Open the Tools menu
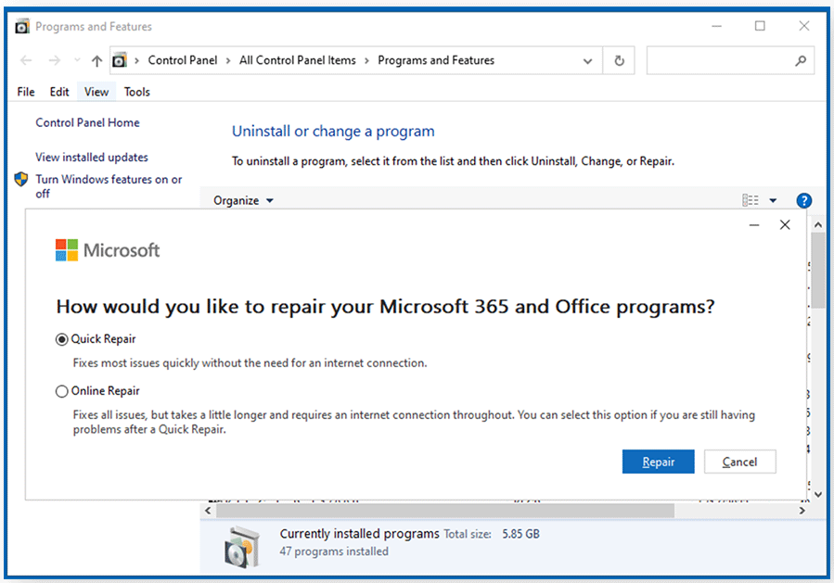 [x=136, y=92]
